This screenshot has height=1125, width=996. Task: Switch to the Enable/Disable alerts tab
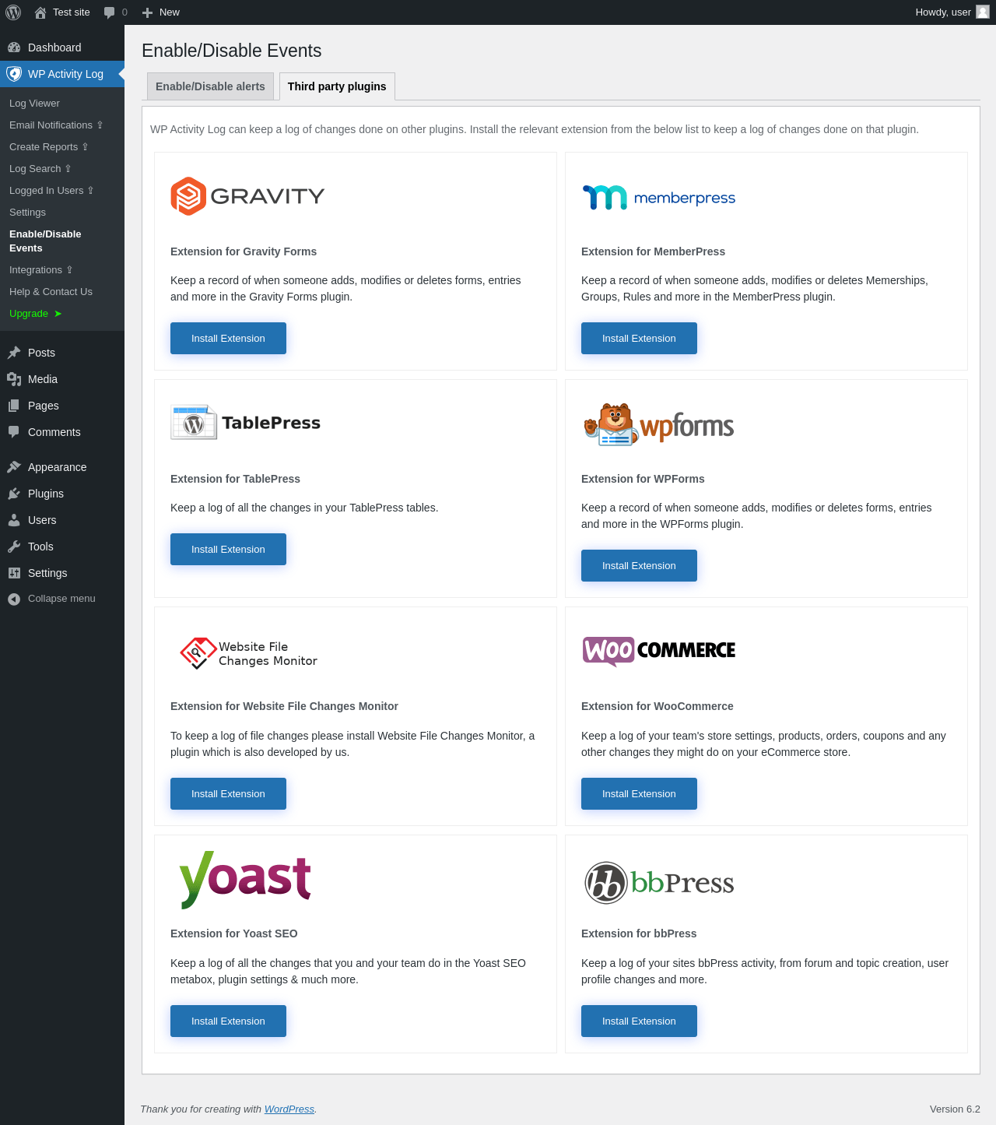tap(210, 86)
